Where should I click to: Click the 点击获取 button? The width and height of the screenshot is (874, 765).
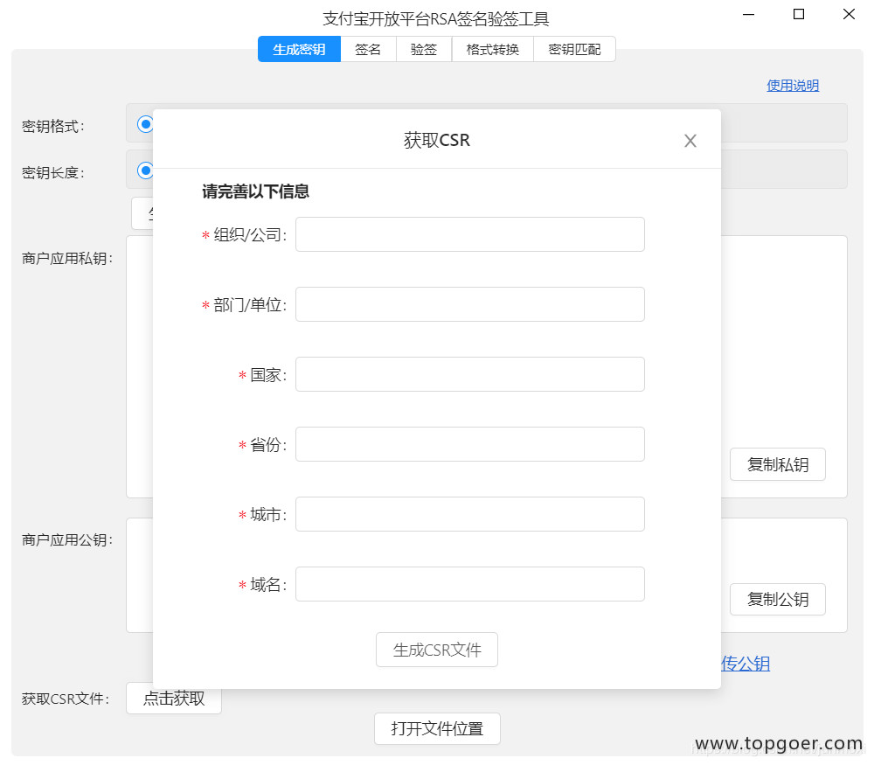174,698
